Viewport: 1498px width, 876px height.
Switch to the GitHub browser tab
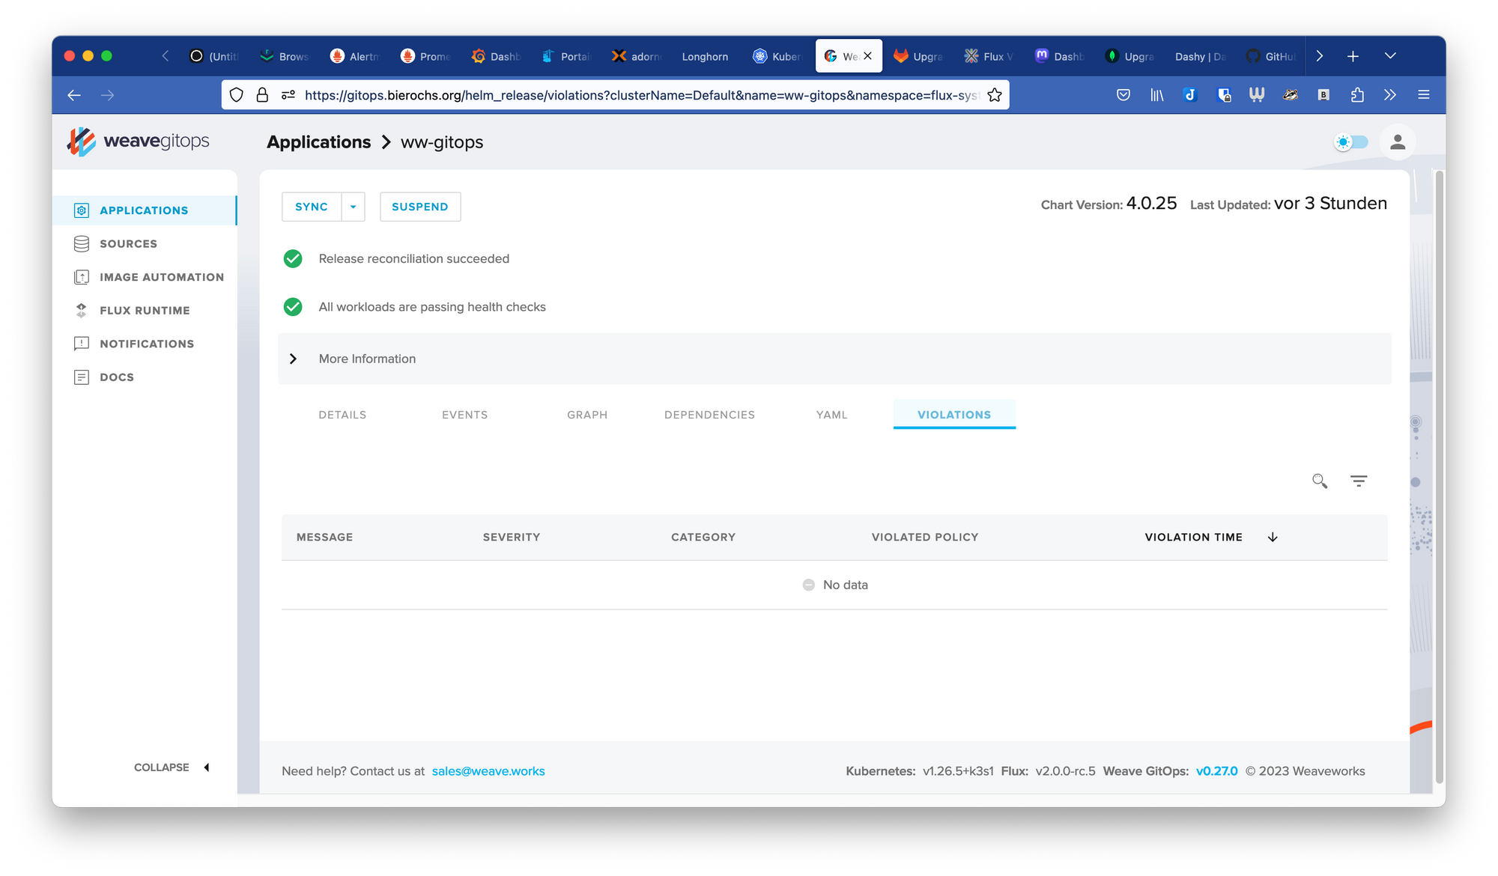click(x=1270, y=56)
